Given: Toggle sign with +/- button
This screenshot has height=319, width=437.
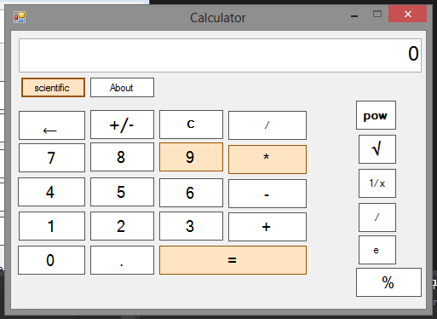Looking at the screenshot, I should tap(122, 125).
